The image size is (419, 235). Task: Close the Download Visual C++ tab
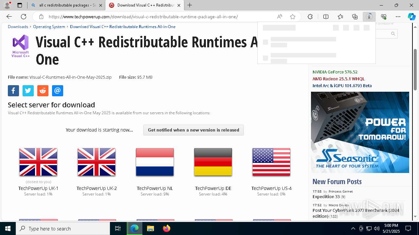click(x=179, y=5)
